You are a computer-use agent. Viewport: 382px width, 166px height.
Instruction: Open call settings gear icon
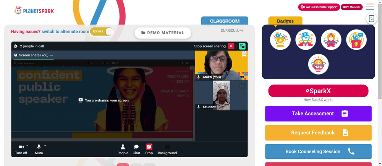pyautogui.click(x=16, y=46)
